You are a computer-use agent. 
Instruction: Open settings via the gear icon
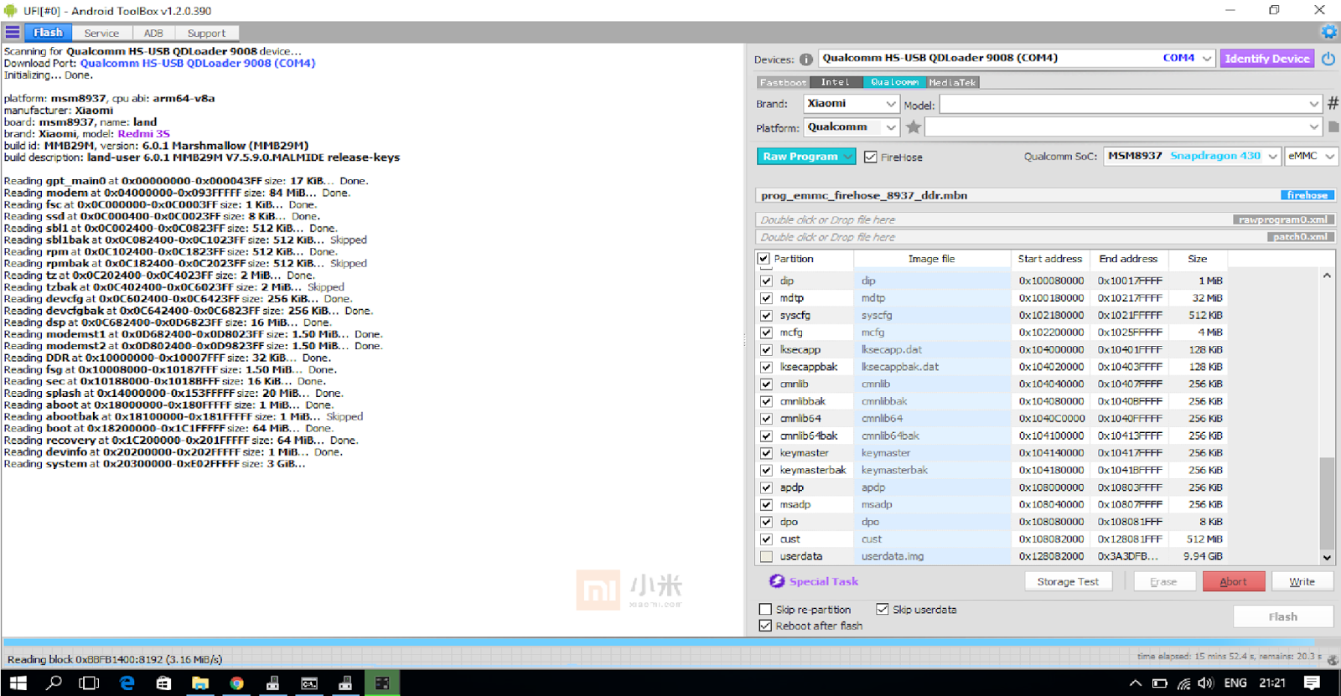point(1329,32)
